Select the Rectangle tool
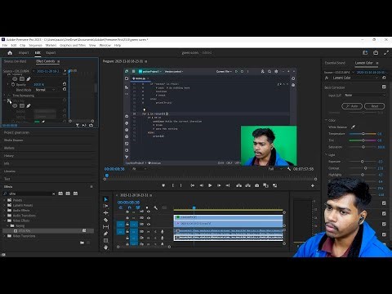392x294 pixels. (x=106, y=240)
